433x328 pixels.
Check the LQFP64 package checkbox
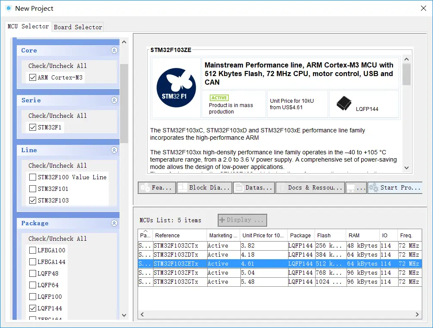click(x=33, y=285)
